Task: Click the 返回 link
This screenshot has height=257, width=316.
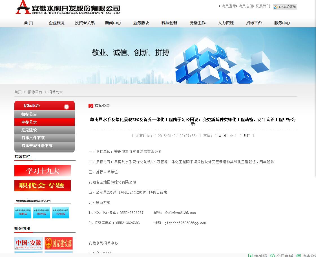Action: tap(247, 136)
